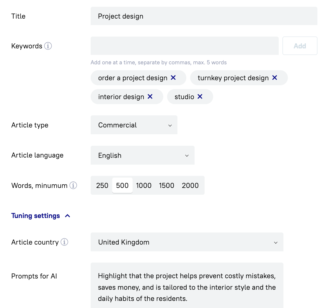Select 250 words minimum

coord(102,185)
